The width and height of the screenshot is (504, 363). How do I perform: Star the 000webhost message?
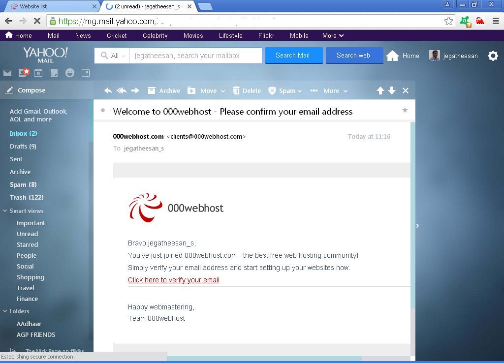pyautogui.click(x=405, y=111)
